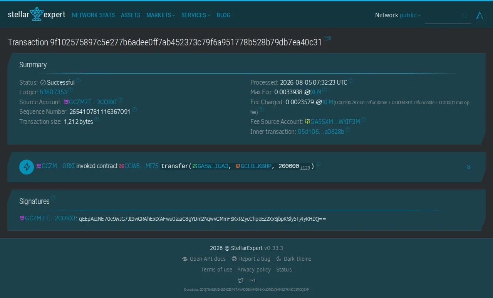Open transfer sender GA5W…IUA3 link

click(213, 166)
